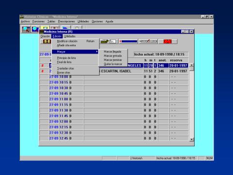The height and width of the screenshot is (175, 233).
Task: Open the Prescripciones menu in the main menu bar
Action: click(67, 21)
